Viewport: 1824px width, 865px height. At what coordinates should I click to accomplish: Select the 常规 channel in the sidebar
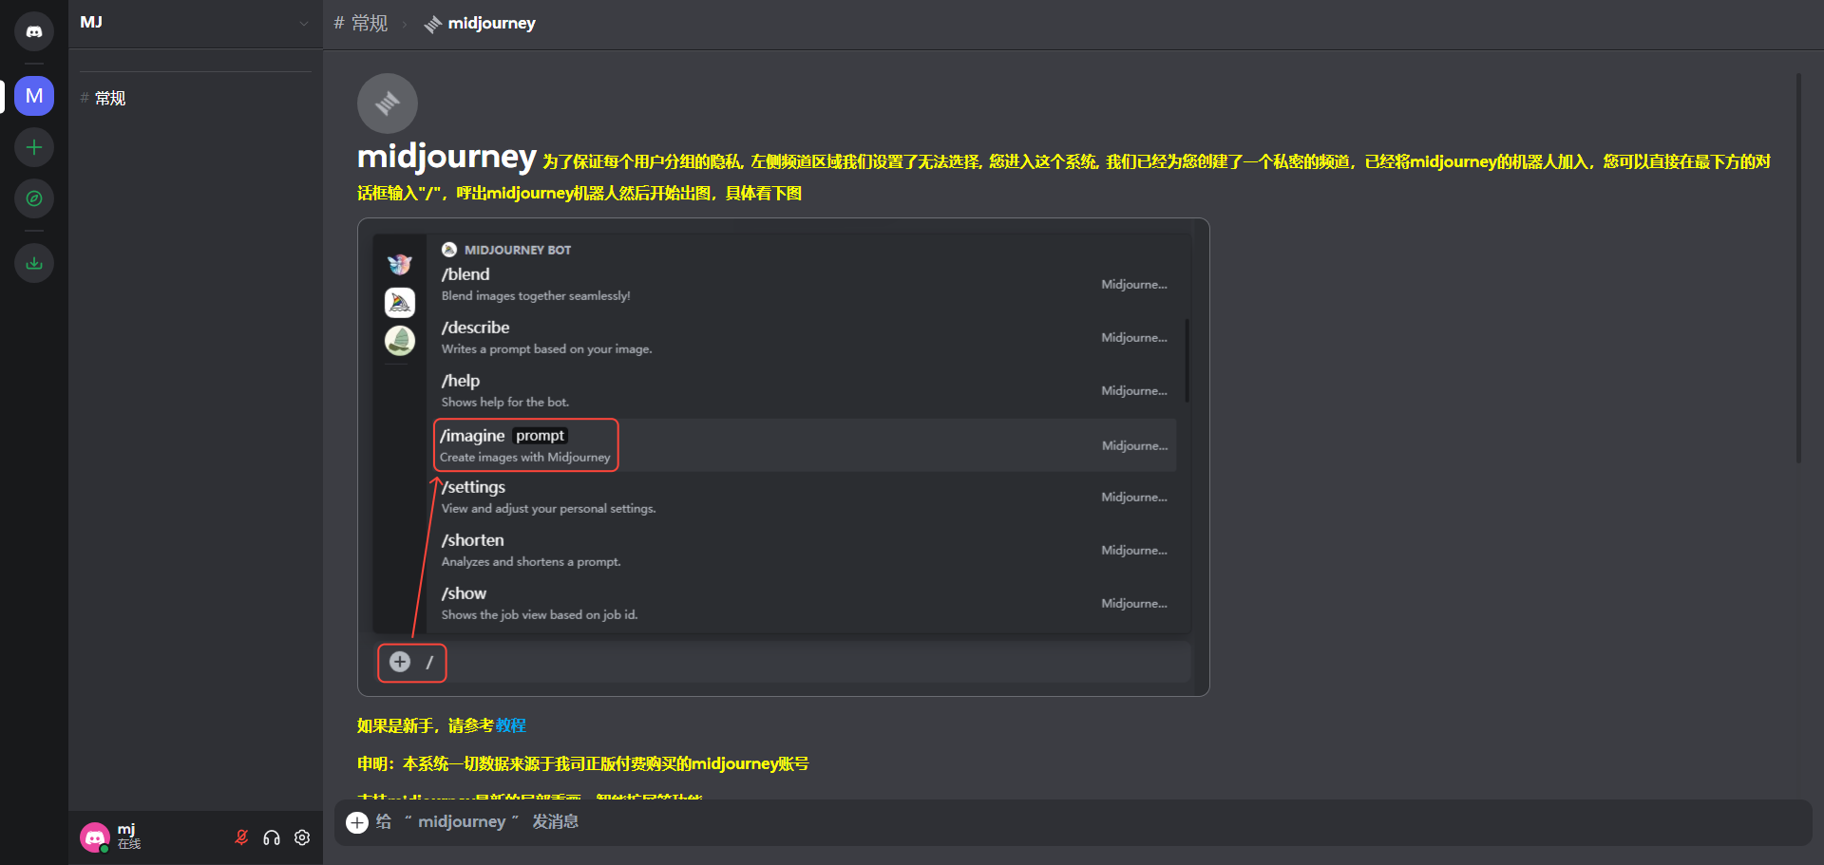(107, 98)
